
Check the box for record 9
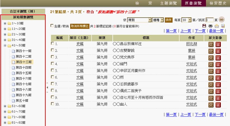52,97
